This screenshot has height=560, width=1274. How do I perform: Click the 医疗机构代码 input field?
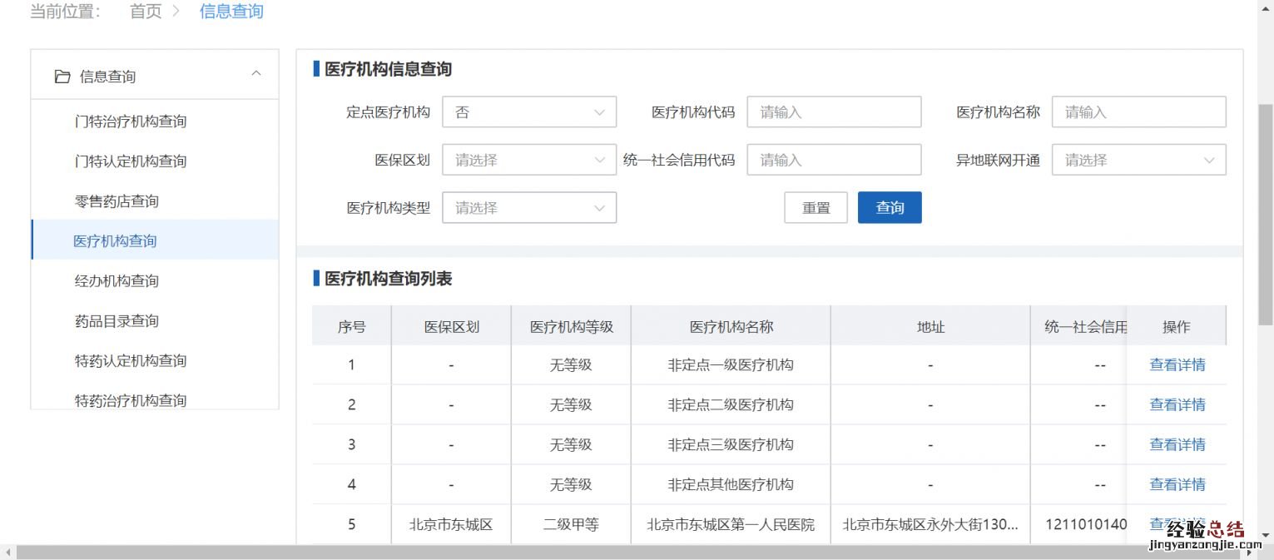pos(834,112)
